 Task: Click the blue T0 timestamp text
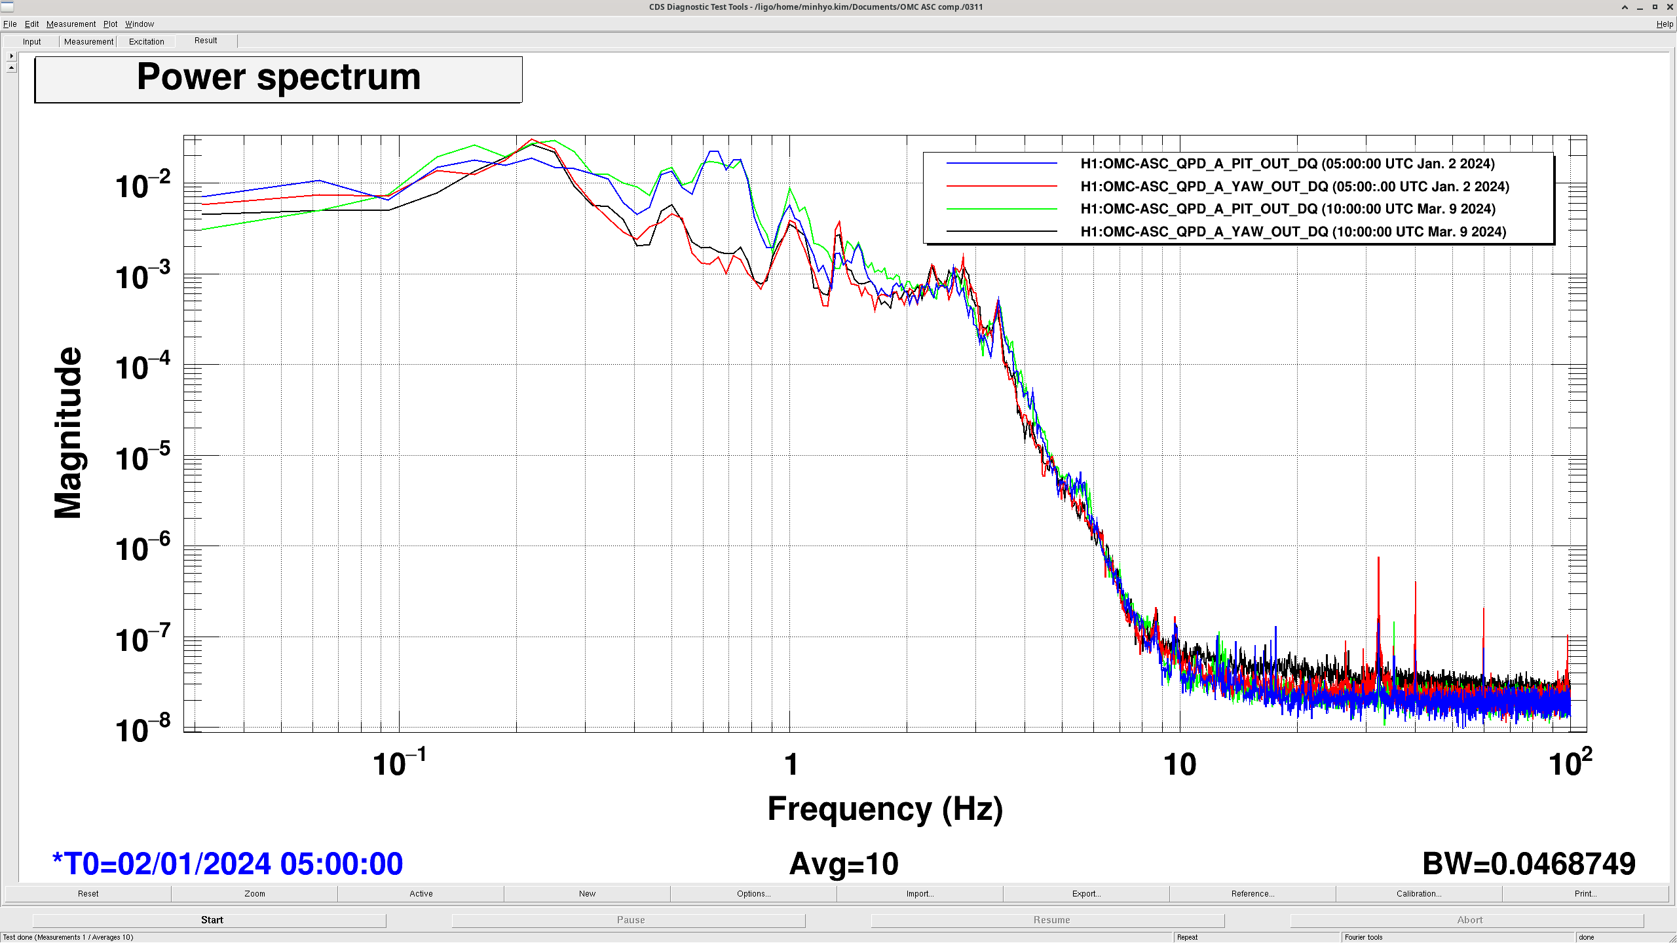pyautogui.click(x=227, y=864)
